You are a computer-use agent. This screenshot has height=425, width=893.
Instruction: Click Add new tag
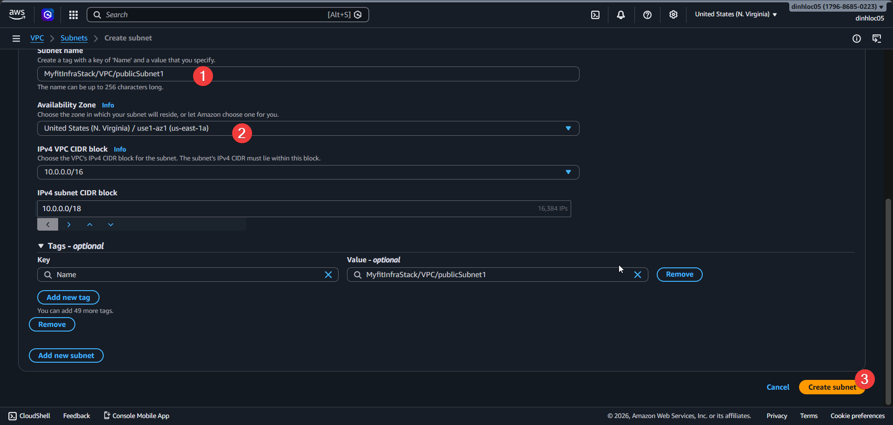[x=68, y=297]
